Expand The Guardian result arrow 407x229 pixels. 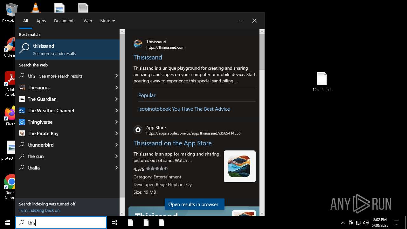[116, 99]
